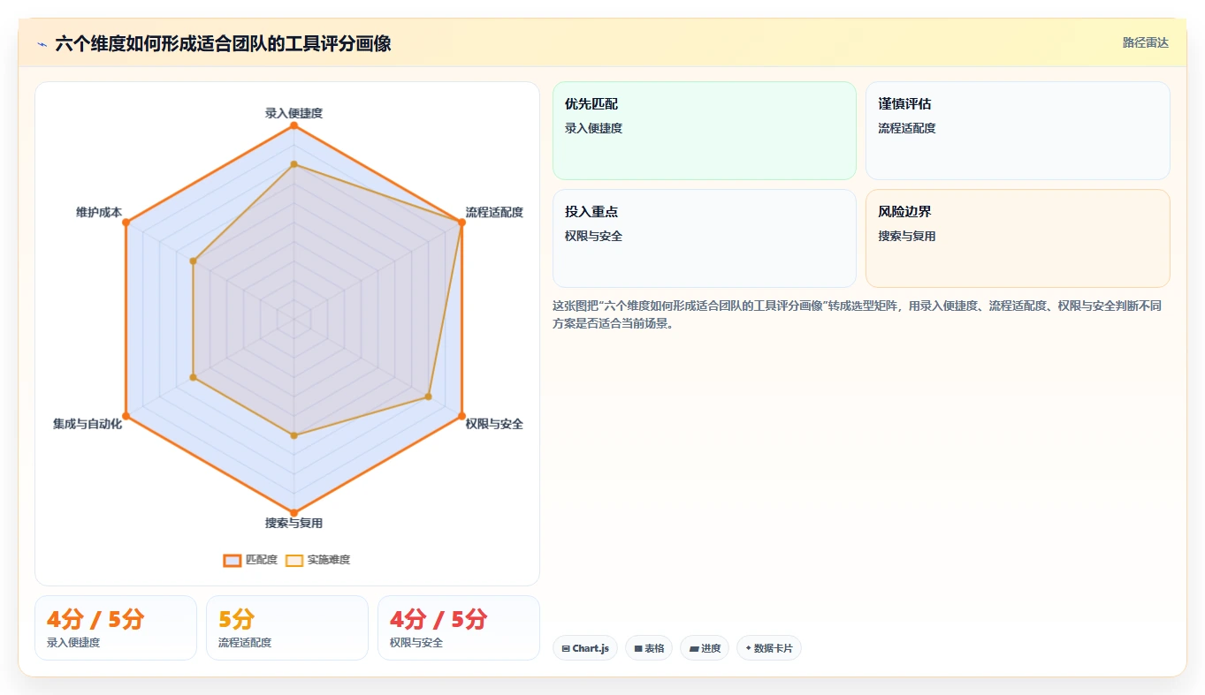Open the 风险边界 card
The image size is (1205, 695).
pos(1018,238)
